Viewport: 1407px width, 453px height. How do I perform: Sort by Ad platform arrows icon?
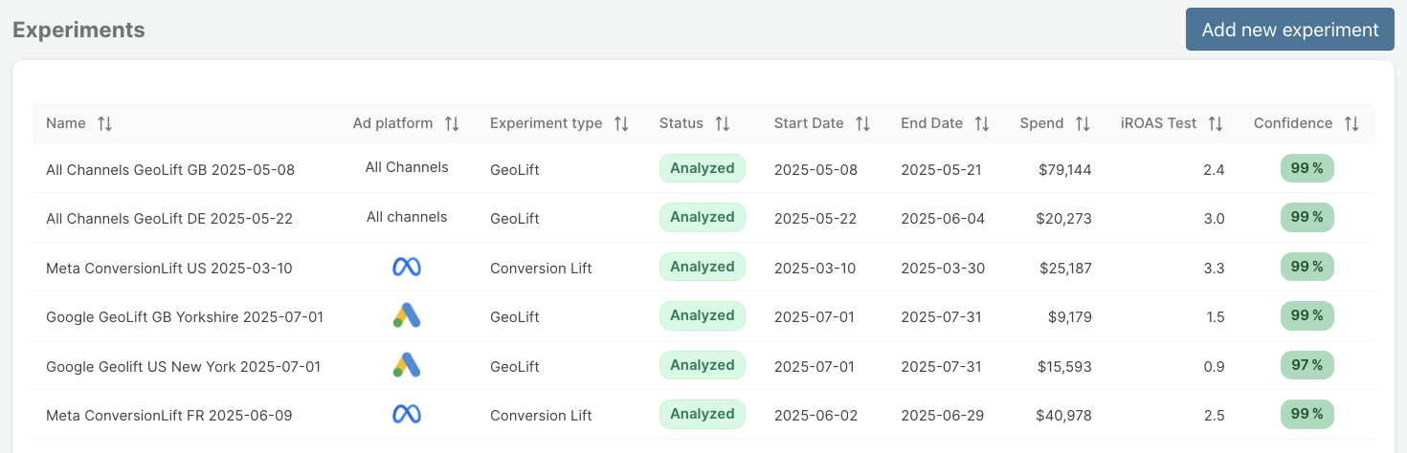pos(452,123)
